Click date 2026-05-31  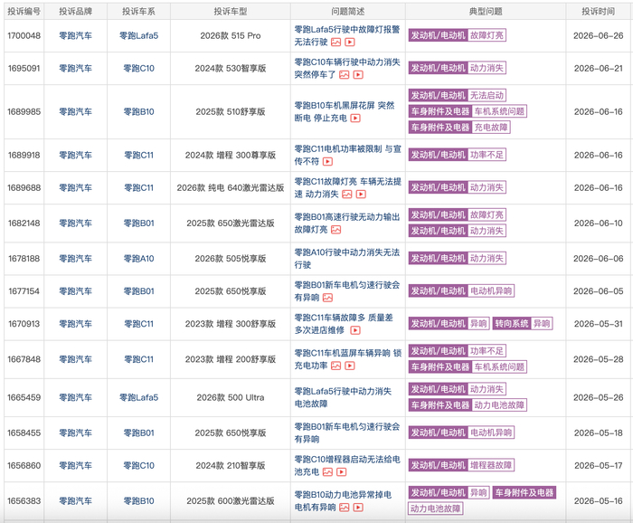click(599, 324)
